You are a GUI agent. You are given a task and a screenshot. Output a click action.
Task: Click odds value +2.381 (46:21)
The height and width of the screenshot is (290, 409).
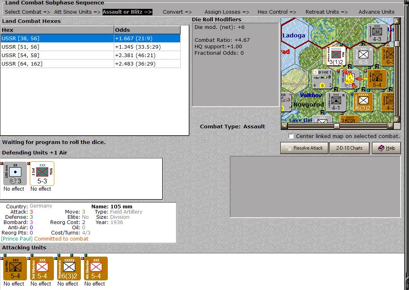click(x=135, y=55)
